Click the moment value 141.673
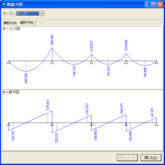The height and width of the screenshot is (165, 165). coord(109,71)
